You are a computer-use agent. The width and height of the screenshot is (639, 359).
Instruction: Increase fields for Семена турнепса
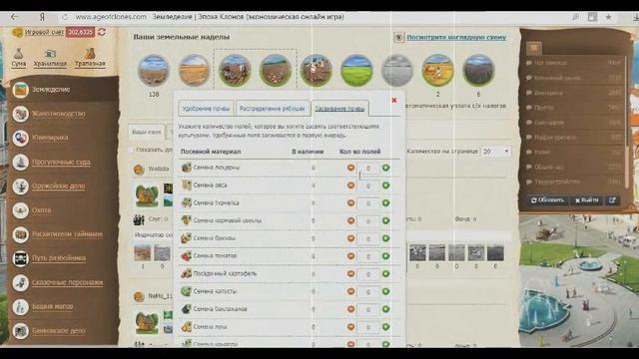(x=385, y=202)
